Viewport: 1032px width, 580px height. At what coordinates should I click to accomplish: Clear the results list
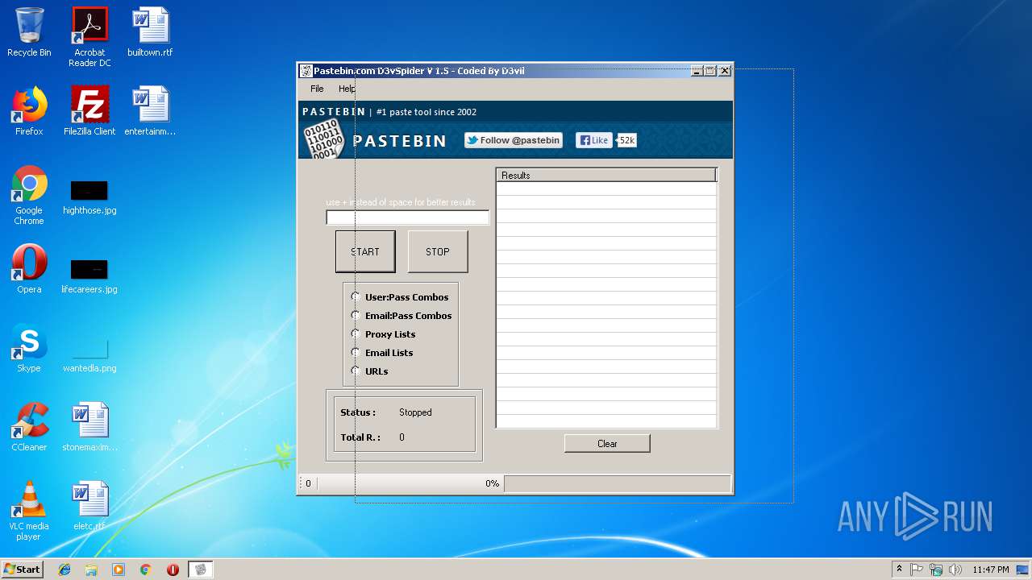pos(607,444)
